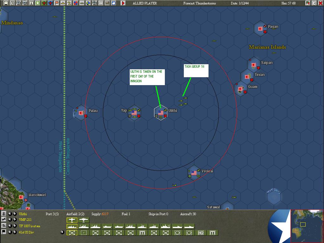Click the grey ships on olive toolbar icon
324x243 pixels.
point(82,3)
